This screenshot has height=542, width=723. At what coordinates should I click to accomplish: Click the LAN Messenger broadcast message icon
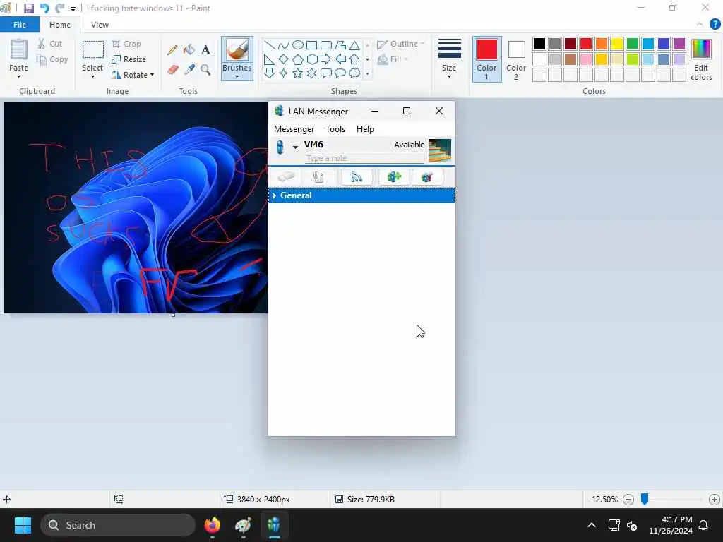357,177
